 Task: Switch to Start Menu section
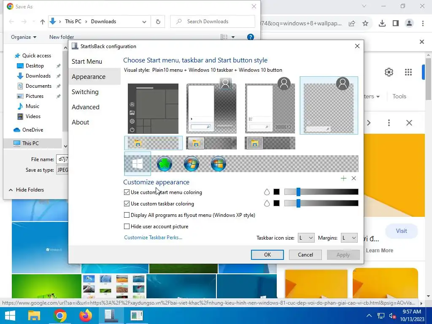[x=87, y=62]
